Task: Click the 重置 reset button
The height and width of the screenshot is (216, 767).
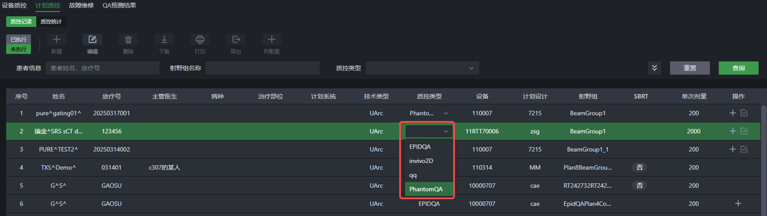Action: (x=690, y=68)
